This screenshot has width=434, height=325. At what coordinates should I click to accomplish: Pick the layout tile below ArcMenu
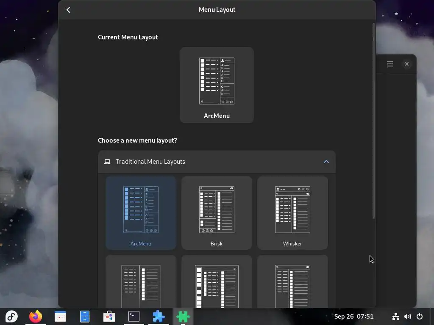141,281
